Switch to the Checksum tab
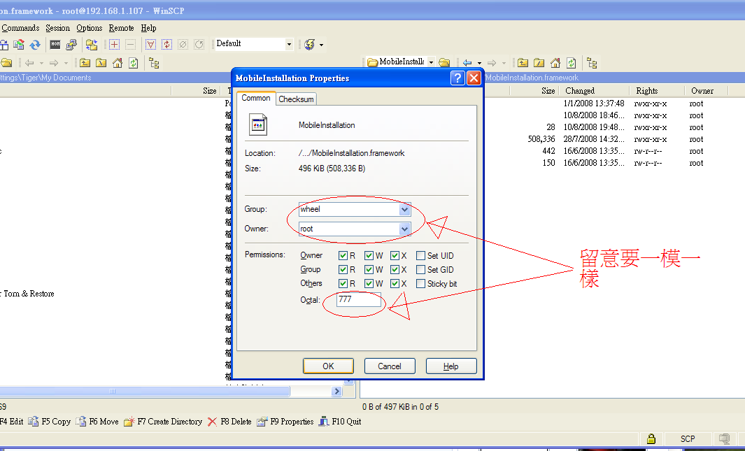This screenshot has width=745, height=451. point(296,99)
